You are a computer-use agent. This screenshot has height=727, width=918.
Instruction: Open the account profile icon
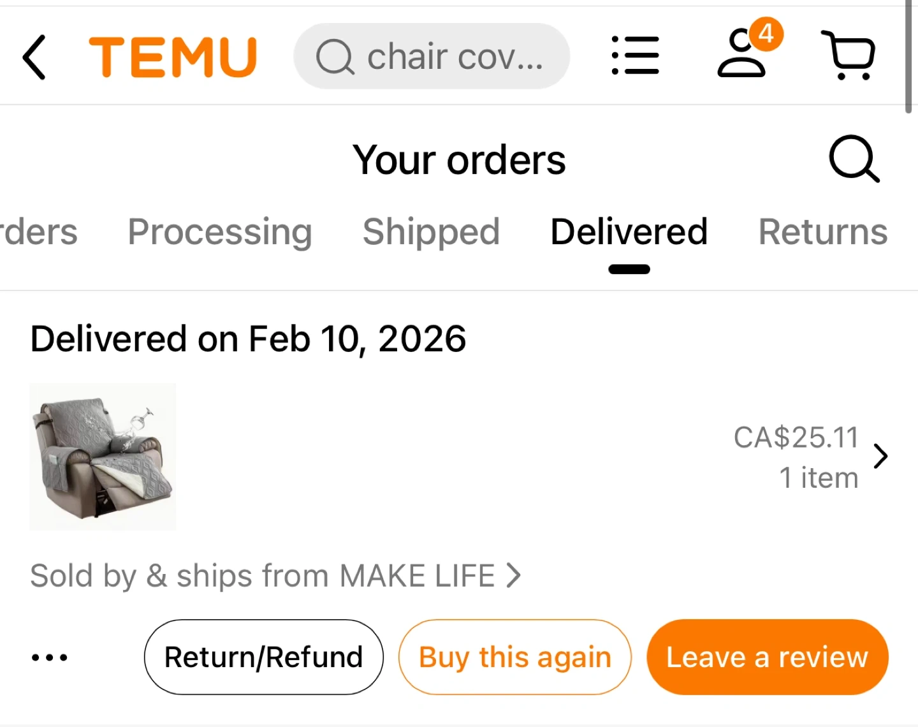741,57
